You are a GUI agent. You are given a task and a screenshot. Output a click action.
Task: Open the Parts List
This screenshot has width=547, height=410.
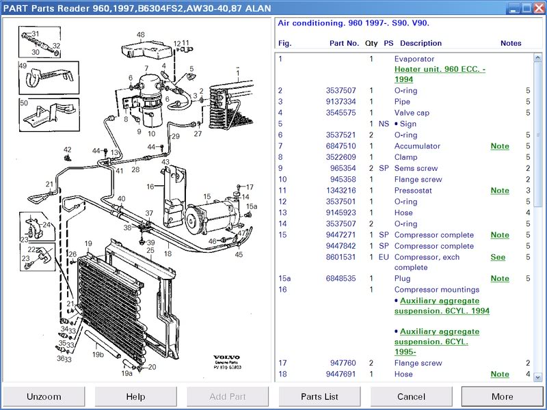(x=318, y=396)
